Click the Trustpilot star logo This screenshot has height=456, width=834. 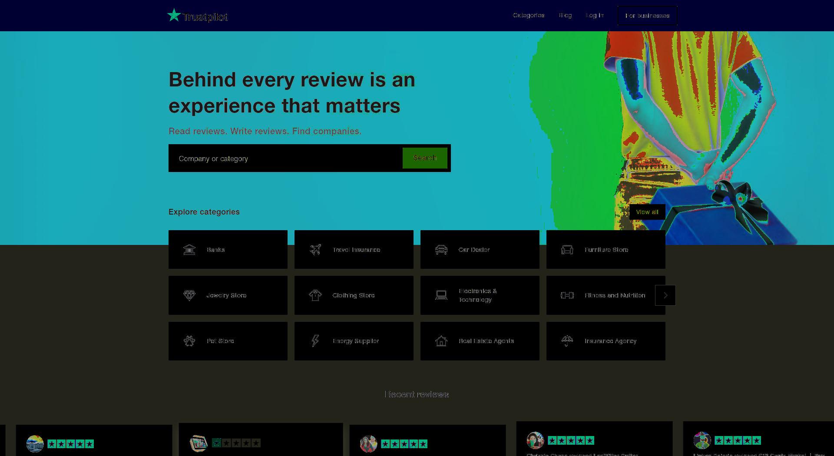[174, 15]
